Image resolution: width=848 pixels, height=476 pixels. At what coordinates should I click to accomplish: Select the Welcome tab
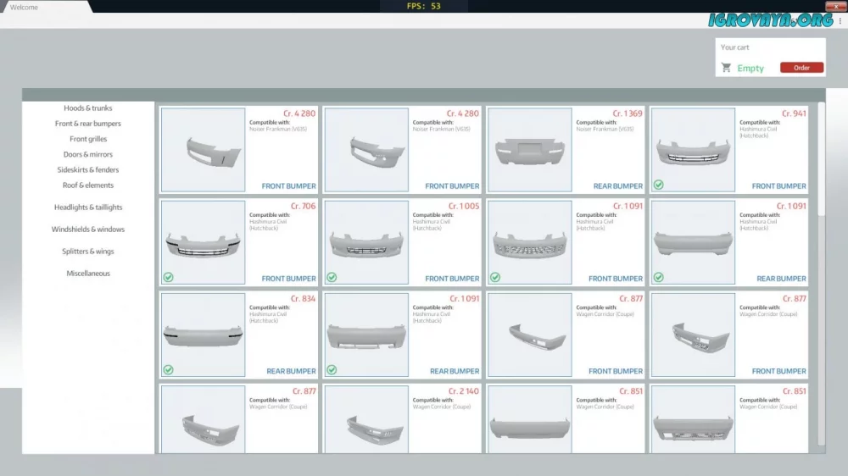tap(24, 7)
